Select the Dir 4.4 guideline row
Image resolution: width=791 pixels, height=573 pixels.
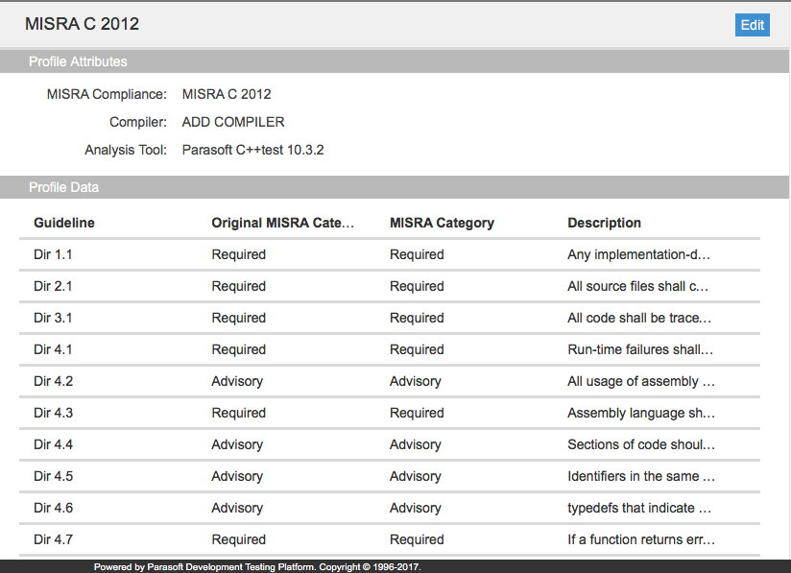390,445
